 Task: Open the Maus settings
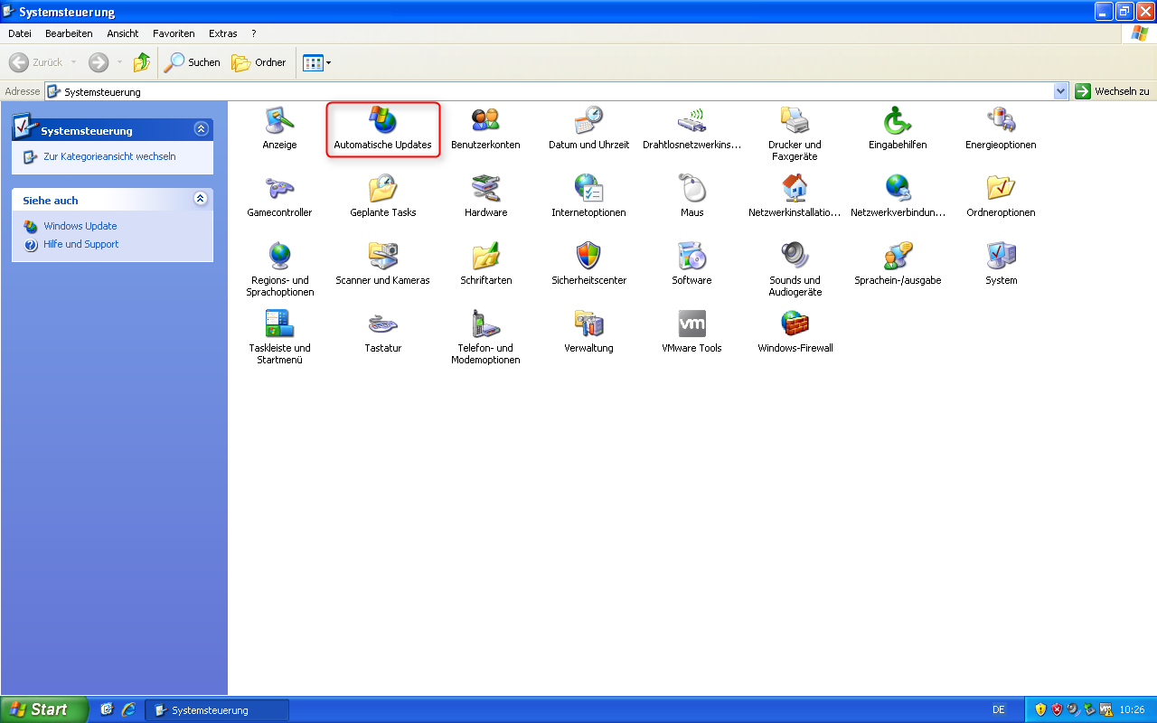(691, 190)
